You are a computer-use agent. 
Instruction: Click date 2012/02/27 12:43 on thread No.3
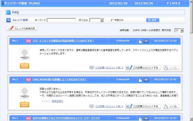[165, 118]
